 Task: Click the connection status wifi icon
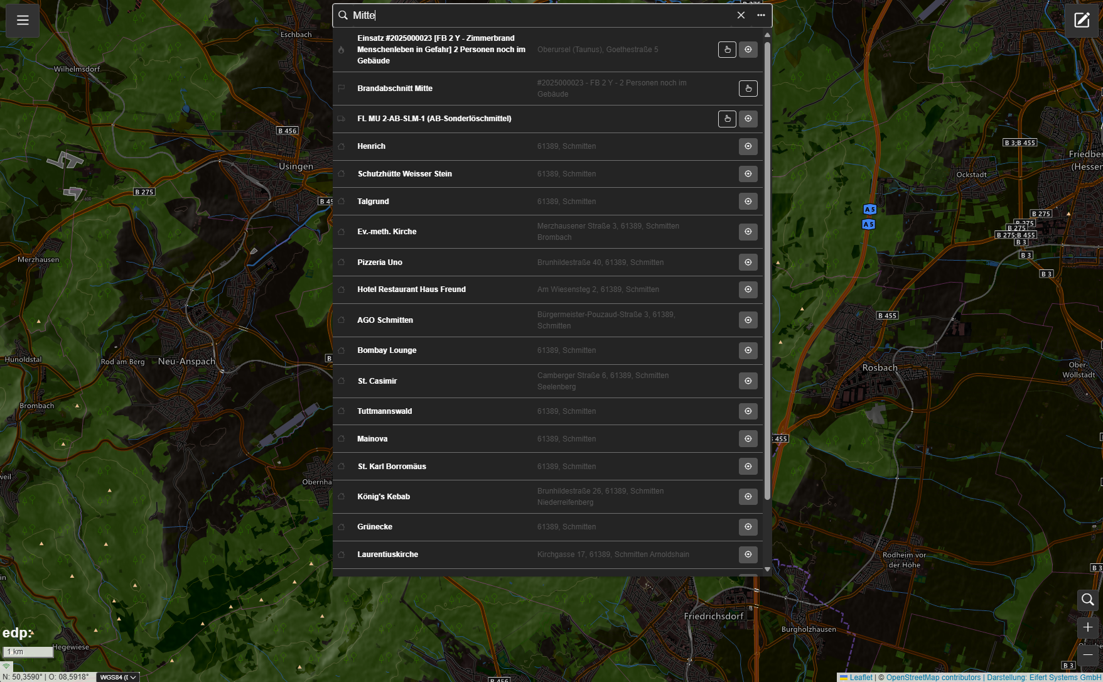(x=6, y=667)
